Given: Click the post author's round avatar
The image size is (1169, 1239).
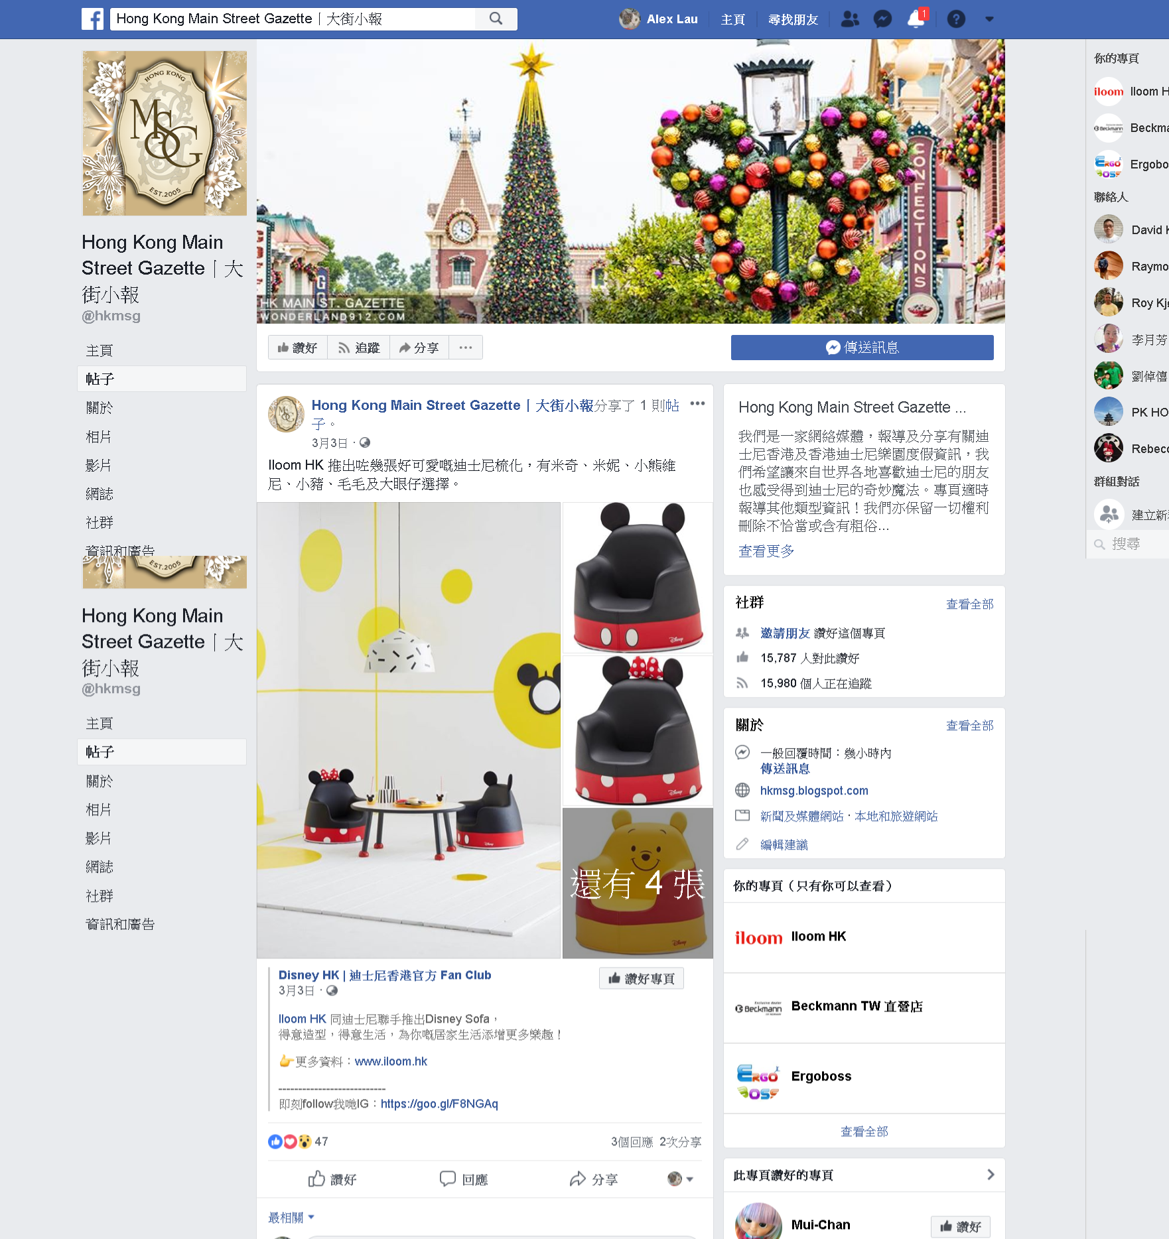Looking at the screenshot, I should pos(286,414).
